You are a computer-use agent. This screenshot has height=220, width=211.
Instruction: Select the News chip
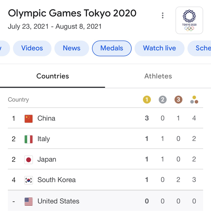coord(72,48)
